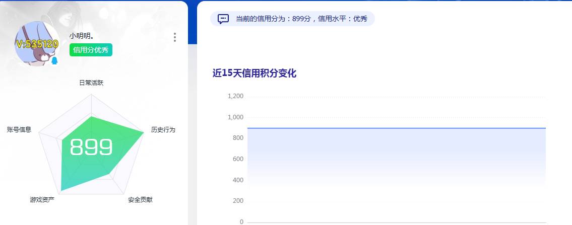Click the 800 y-axis label
This screenshot has height=225, width=572.
pos(238,138)
